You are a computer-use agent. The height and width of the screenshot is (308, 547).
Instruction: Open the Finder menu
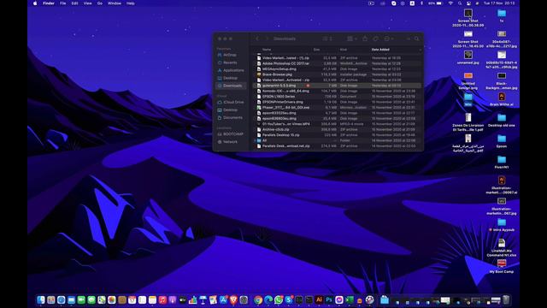pos(49,3)
